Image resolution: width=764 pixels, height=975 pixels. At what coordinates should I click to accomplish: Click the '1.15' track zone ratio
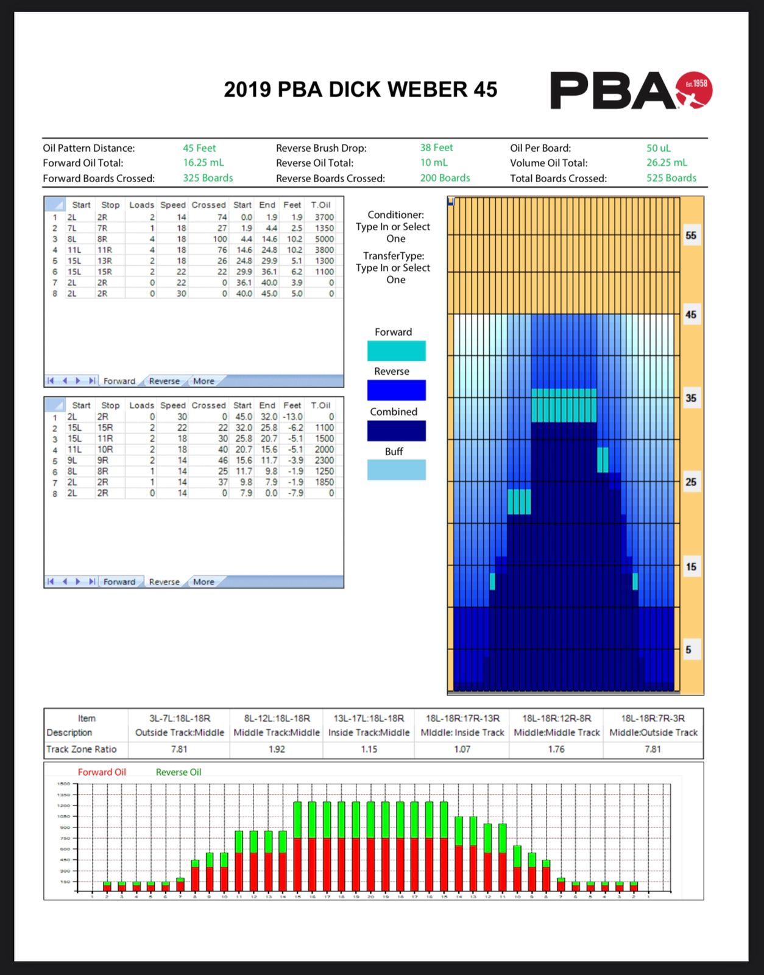click(369, 749)
